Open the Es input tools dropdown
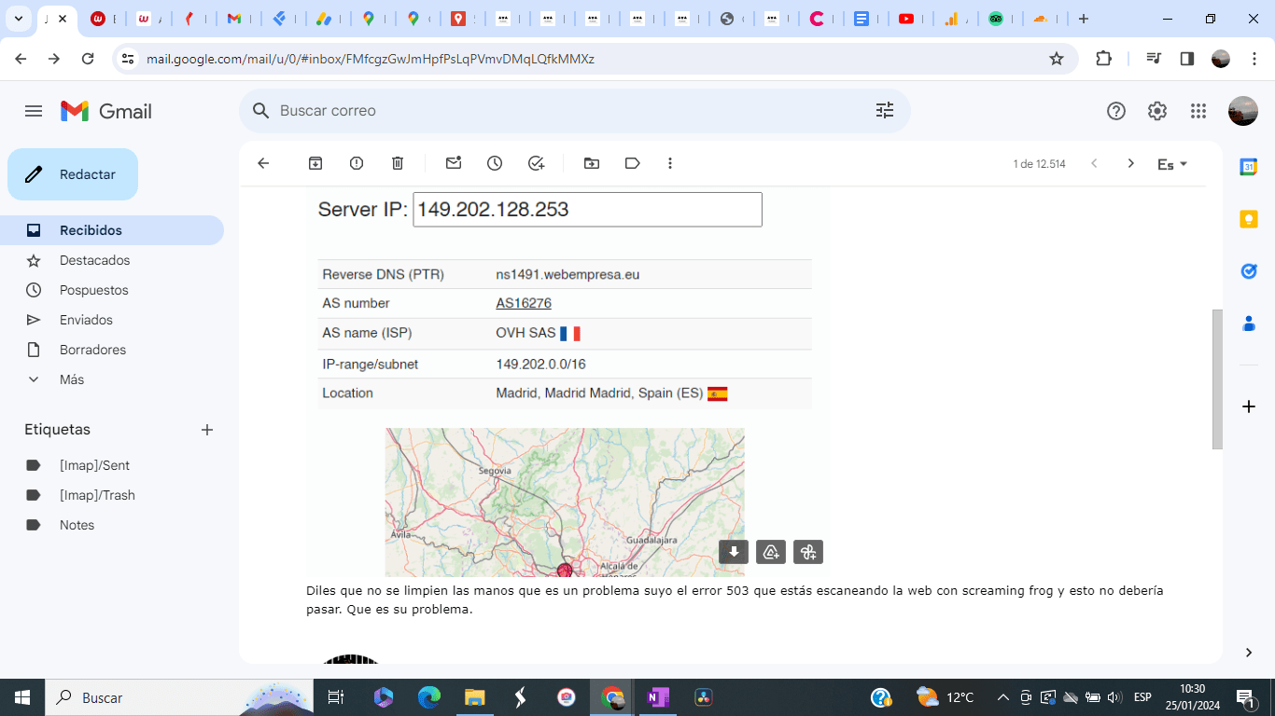This screenshot has height=716, width=1275. pyautogui.click(x=1172, y=164)
